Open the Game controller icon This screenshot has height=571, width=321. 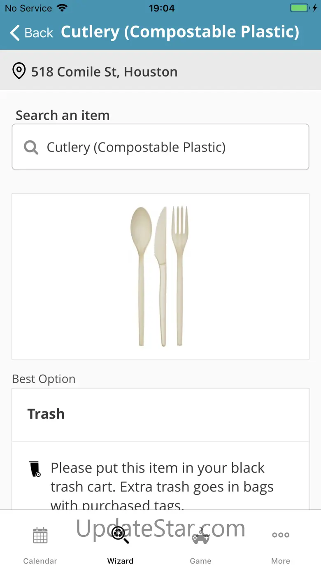[x=200, y=536]
